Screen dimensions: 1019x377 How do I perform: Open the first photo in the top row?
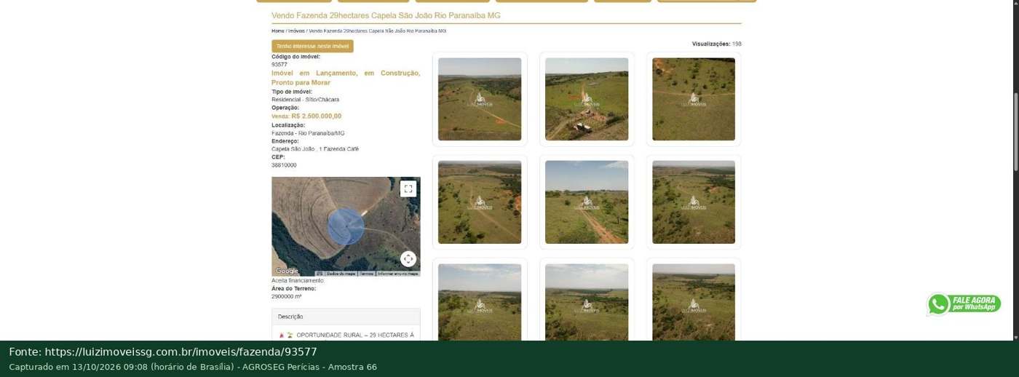480,99
